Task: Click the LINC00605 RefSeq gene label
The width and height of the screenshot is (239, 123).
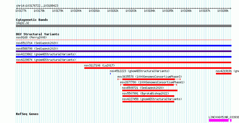Action: pos(224,117)
